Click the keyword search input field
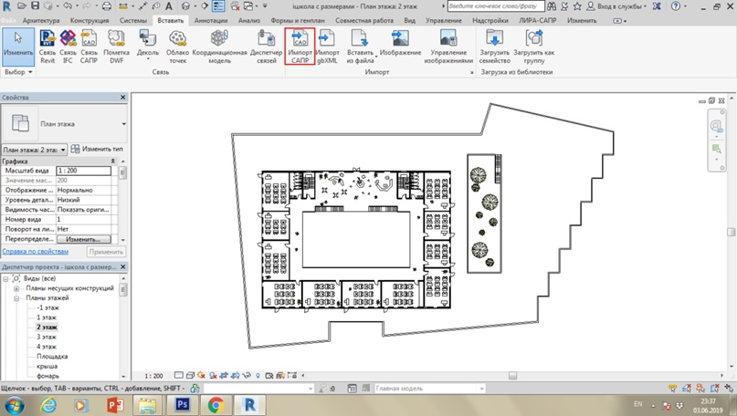Image resolution: width=737 pixels, height=416 pixels. coord(495,6)
